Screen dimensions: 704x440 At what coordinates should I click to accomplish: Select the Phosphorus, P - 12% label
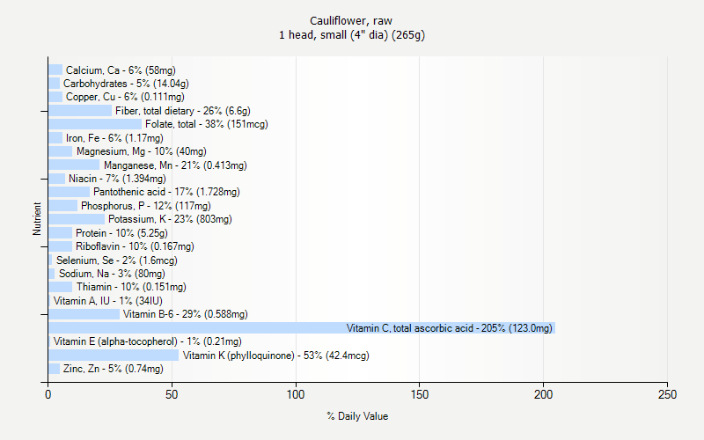click(146, 206)
